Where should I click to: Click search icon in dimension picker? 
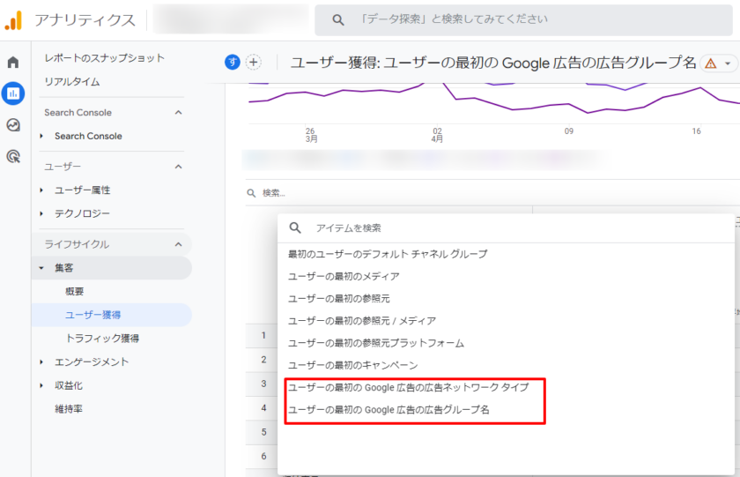point(295,227)
